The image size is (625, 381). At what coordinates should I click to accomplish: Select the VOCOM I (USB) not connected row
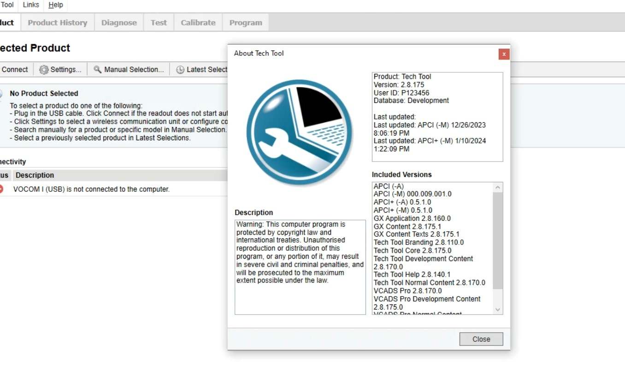click(113, 189)
